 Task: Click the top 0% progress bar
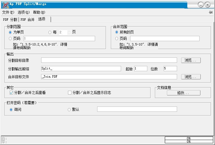pos(188,138)
